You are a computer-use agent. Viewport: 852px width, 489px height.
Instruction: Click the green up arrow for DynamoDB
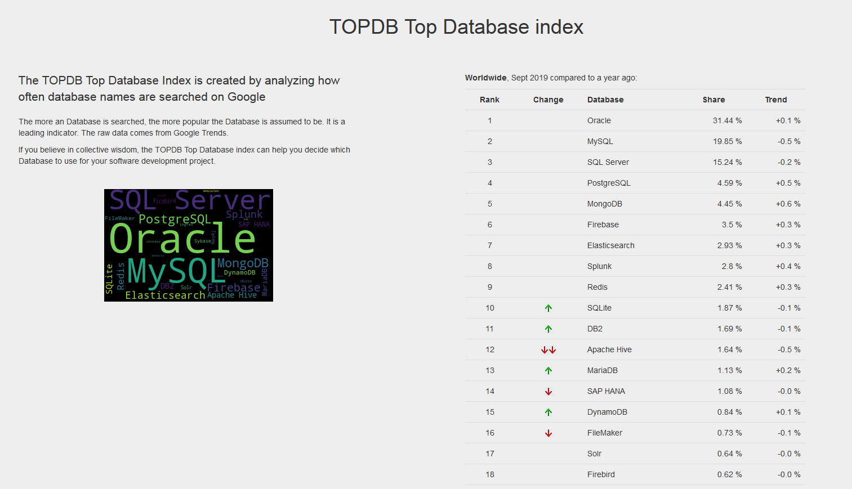[x=548, y=412]
